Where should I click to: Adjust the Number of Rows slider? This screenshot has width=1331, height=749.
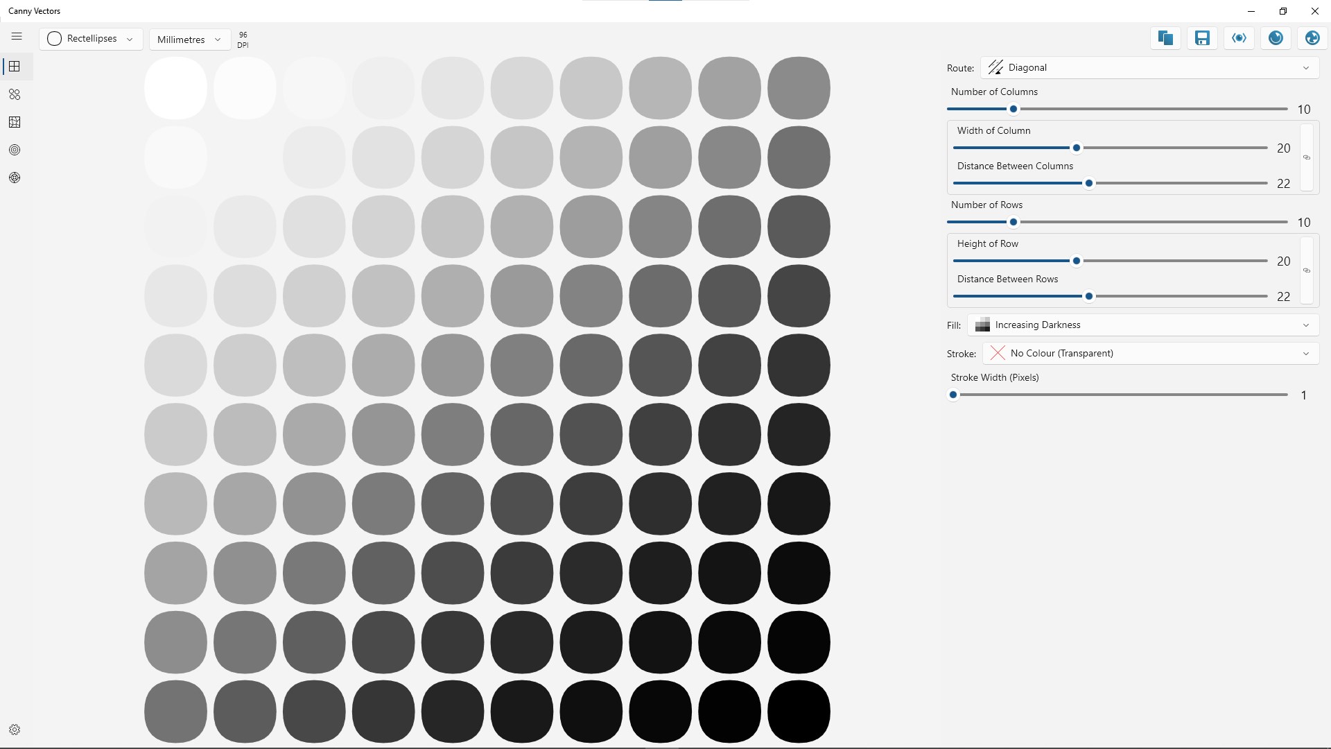click(1117, 222)
